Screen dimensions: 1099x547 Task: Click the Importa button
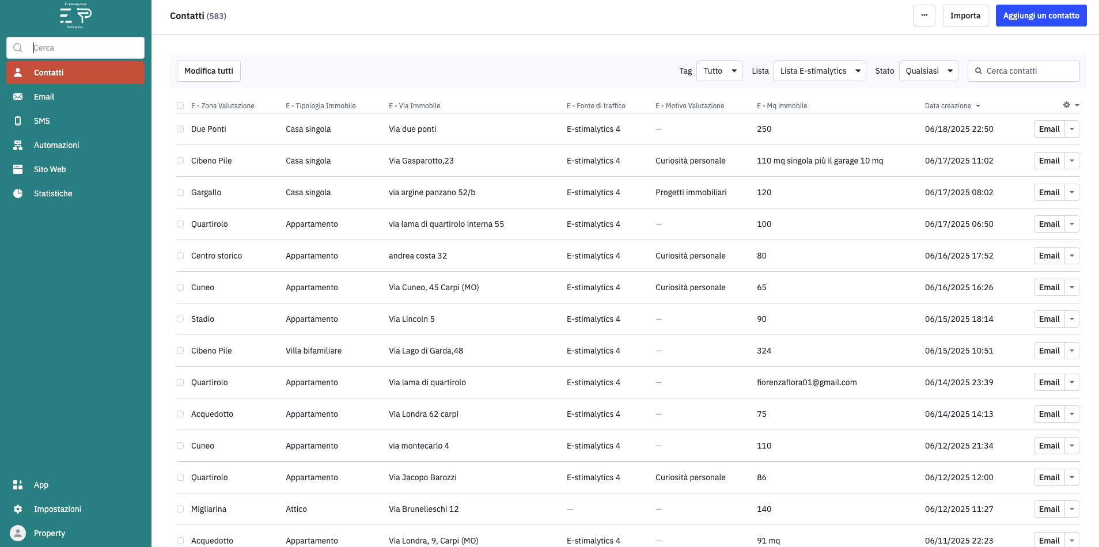coord(965,16)
